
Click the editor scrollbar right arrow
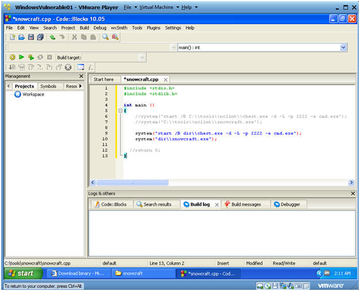tap(351, 183)
